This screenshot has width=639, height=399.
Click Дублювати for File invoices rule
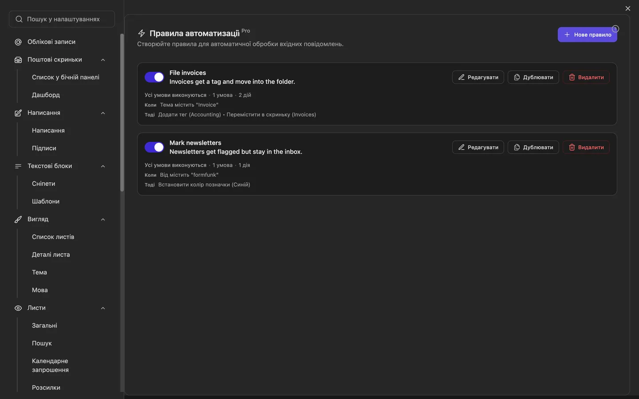[x=533, y=77]
